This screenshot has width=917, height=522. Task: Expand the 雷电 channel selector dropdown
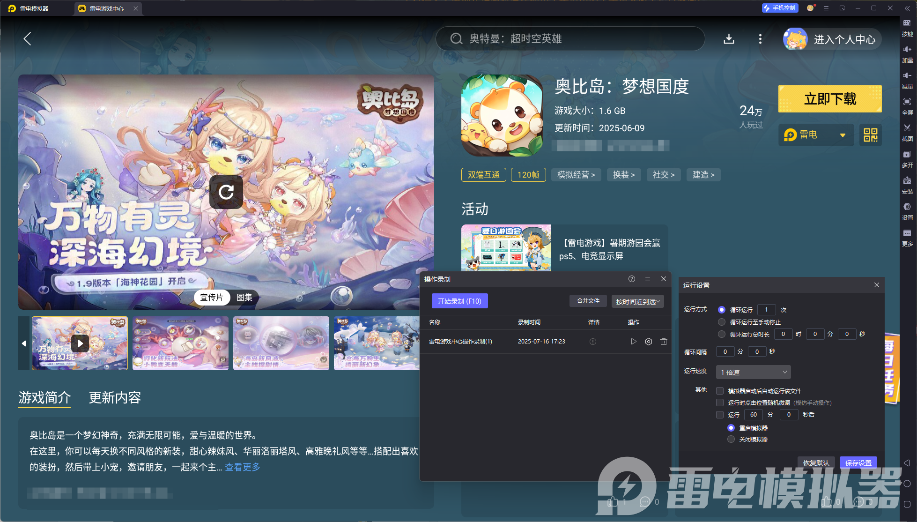[x=842, y=134]
